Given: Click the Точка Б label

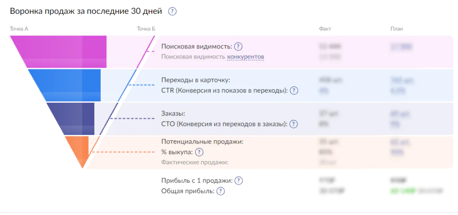Looking at the screenshot, I should [146, 29].
